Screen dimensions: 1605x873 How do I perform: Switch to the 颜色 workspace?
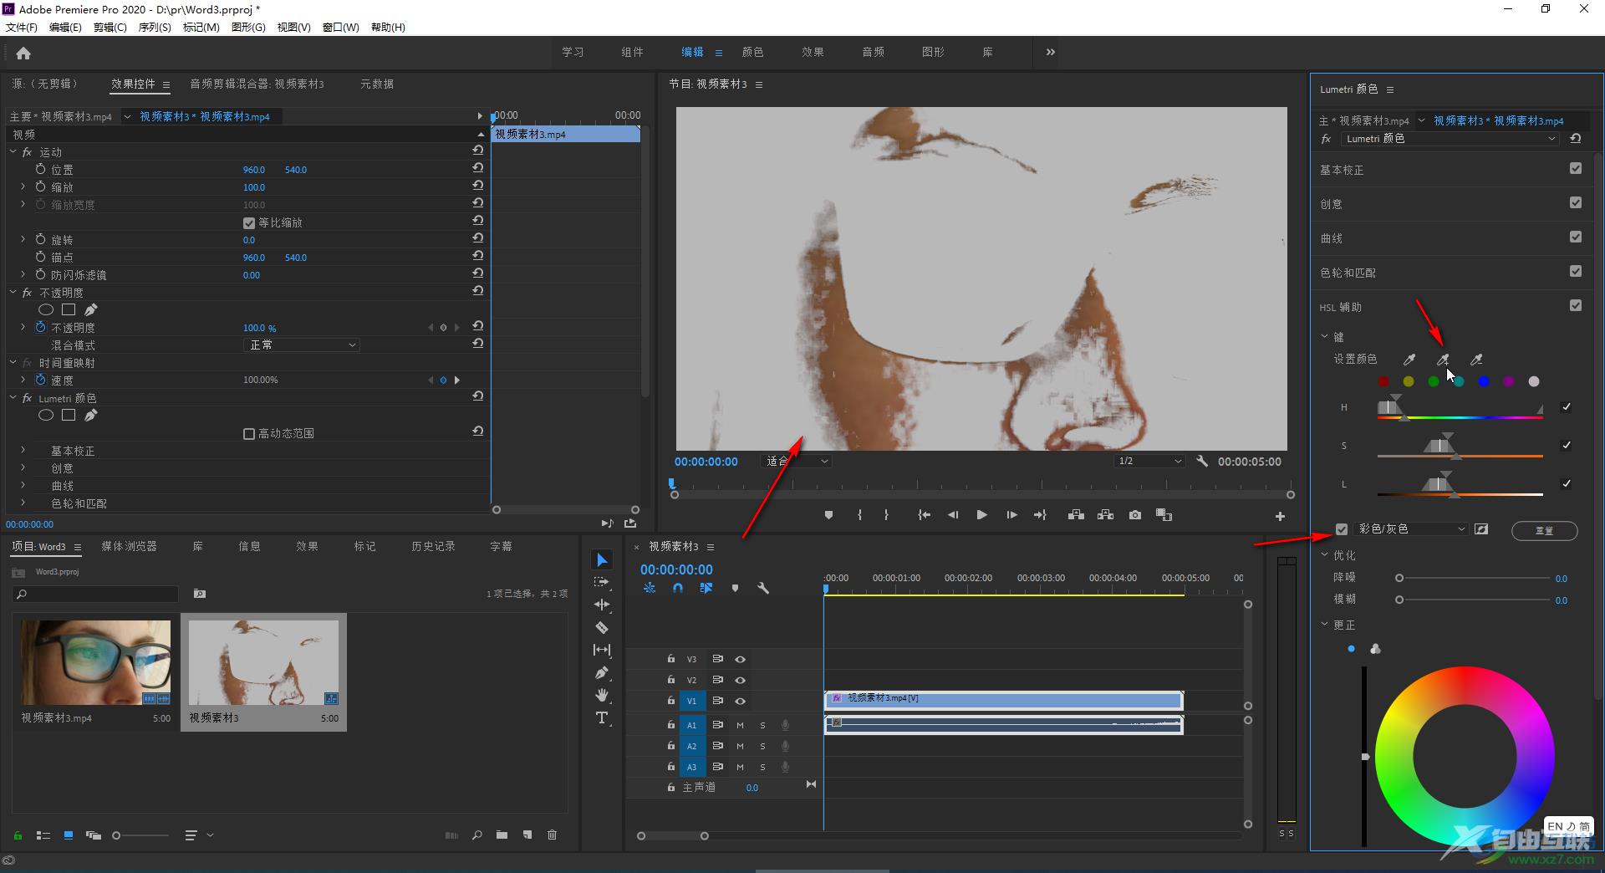752,52
